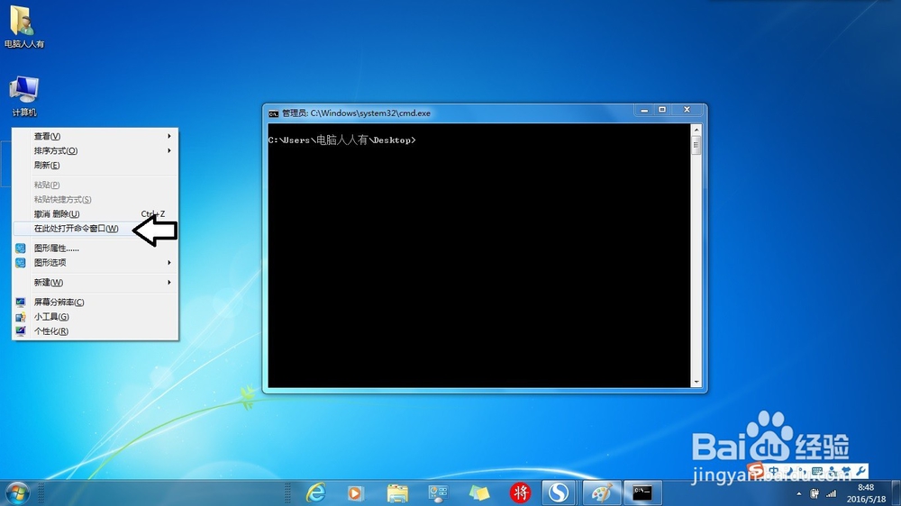Minimize the cmd window
The height and width of the screenshot is (506, 901).
tap(644, 110)
